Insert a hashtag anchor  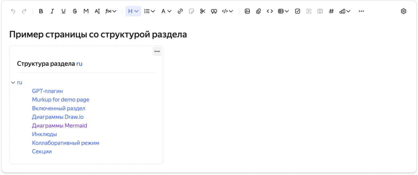pyautogui.click(x=331, y=11)
